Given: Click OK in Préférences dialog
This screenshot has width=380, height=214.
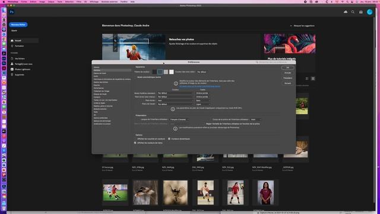Looking at the screenshot, I should click(x=287, y=67).
